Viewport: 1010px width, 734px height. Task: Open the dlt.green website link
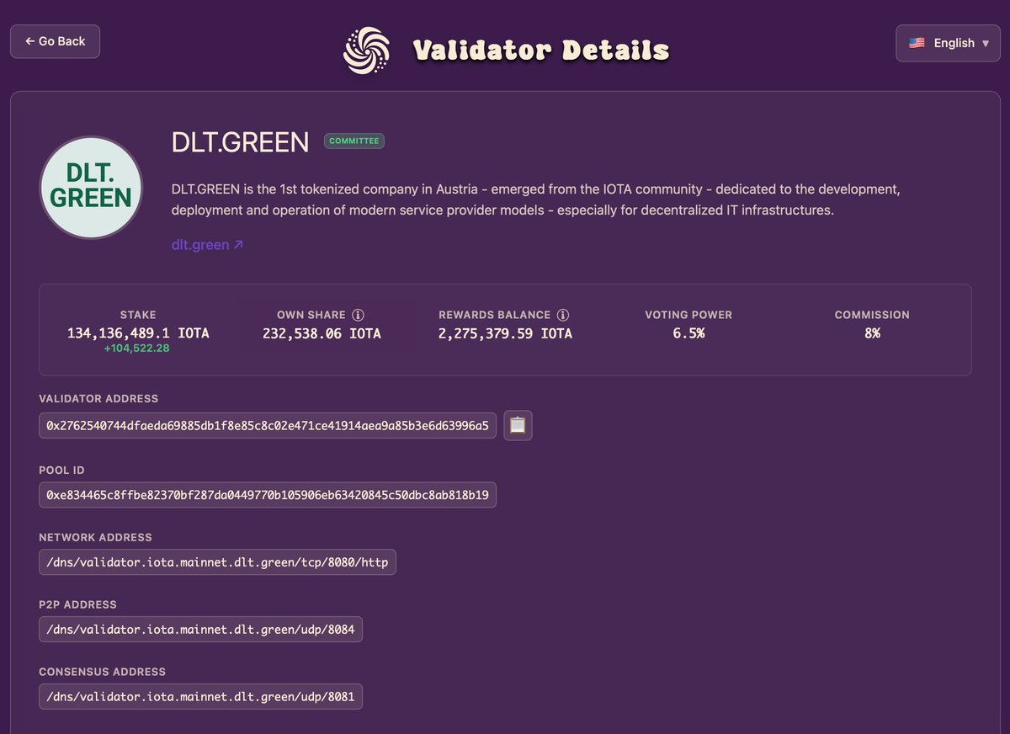(207, 245)
